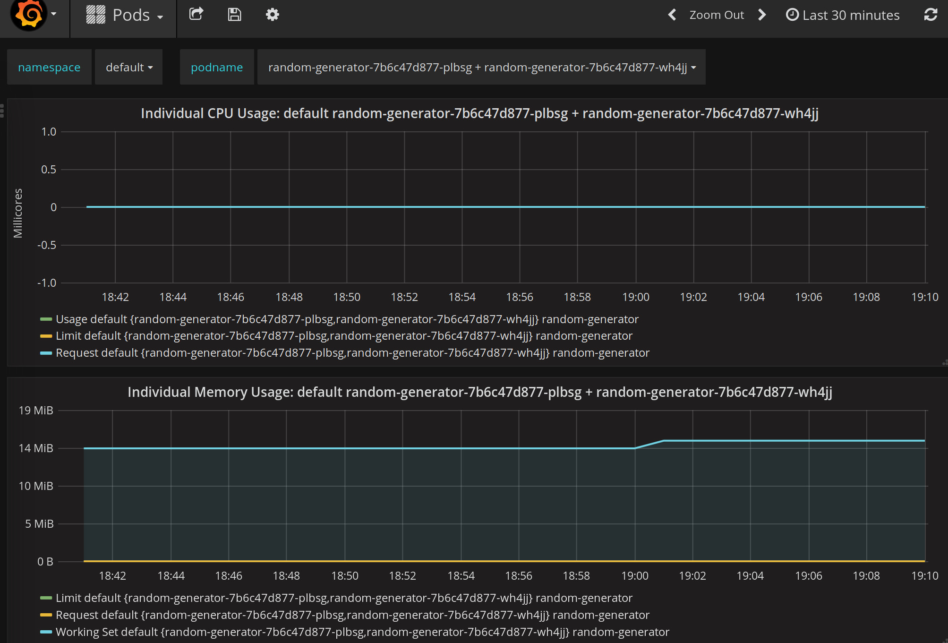Shift time range backward with left arrow

[672, 15]
